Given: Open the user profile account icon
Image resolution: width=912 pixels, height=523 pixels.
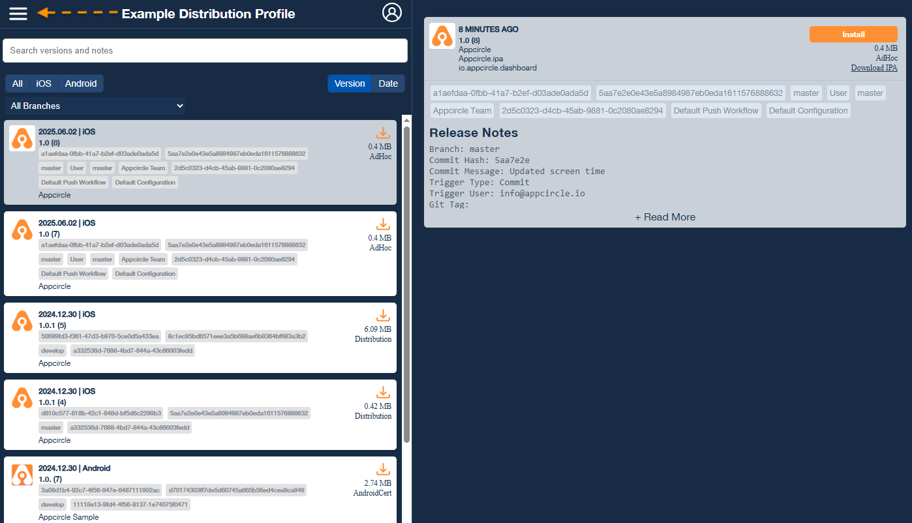Looking at the screenshot, I should click(x=392, y=12).
